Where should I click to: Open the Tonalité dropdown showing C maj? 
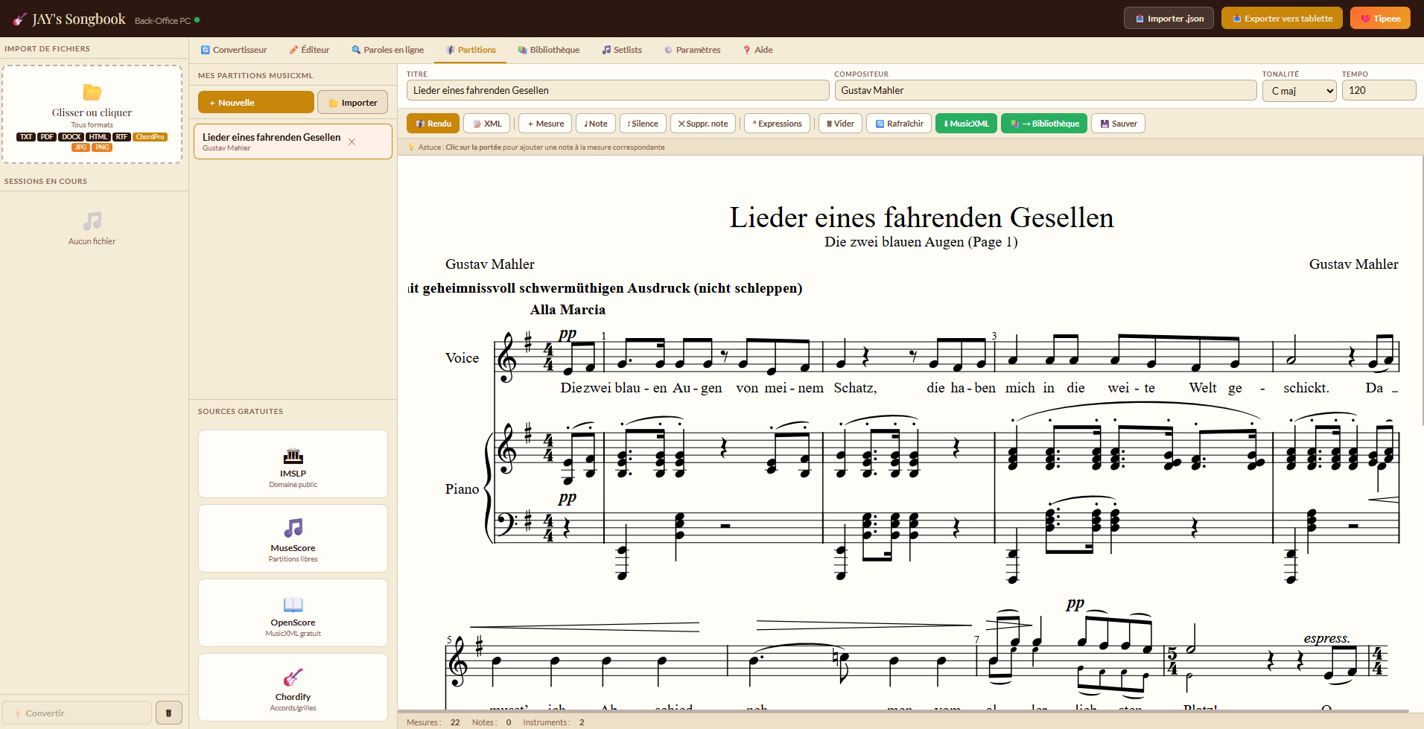tap(1299, 91)
